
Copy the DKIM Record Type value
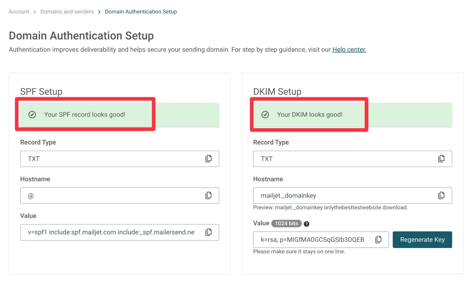[441, 159]
